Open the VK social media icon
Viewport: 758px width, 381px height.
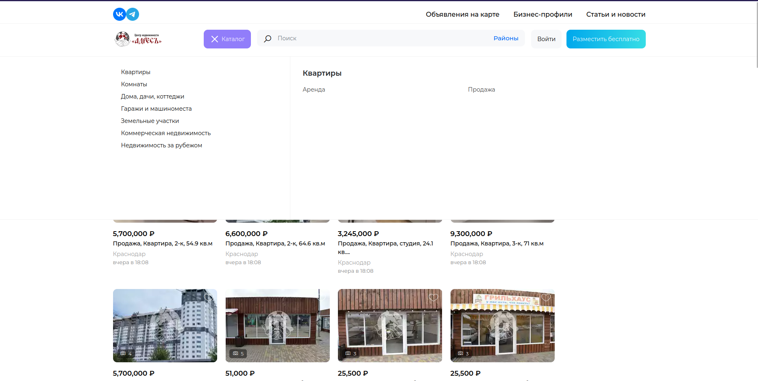[x=119, y=14]
